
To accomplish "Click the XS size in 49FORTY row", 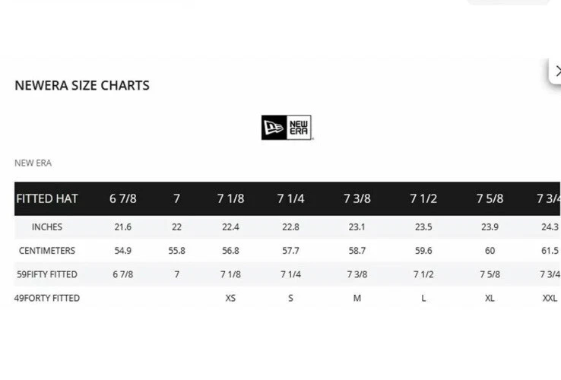I will [x=230, y=298].
